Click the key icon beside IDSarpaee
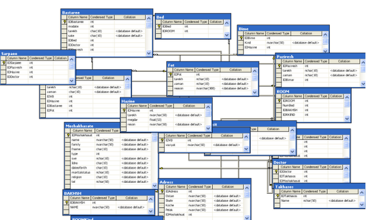 (x=4, y=63)
